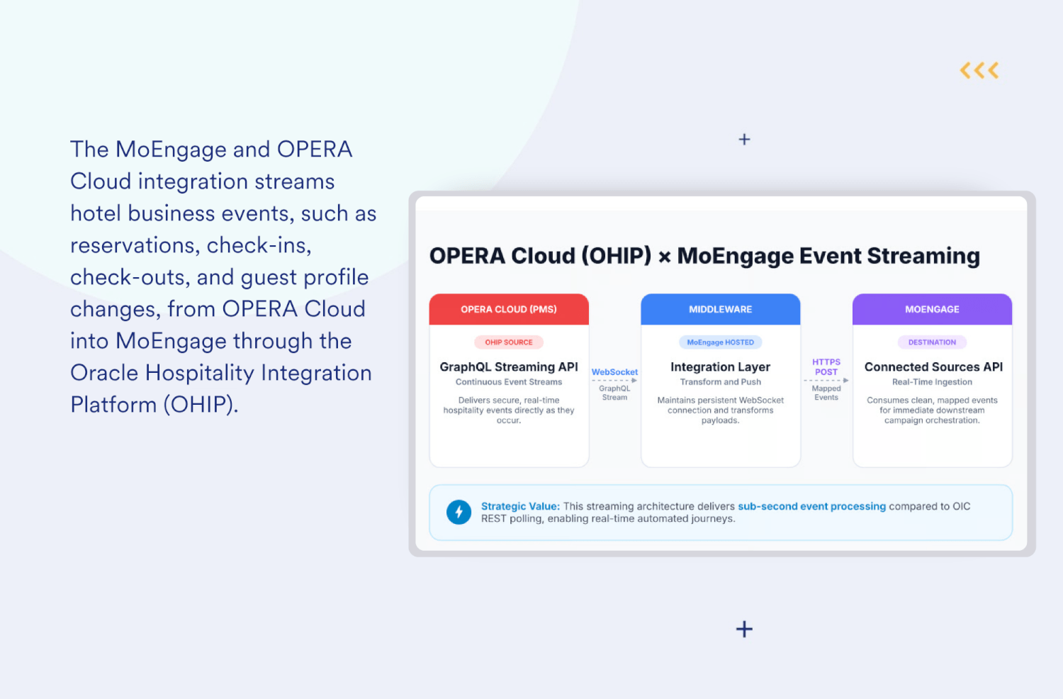Viewport: 1063px width, 699px height.
Task: Click the 'Strategic Value:' label
Action: pos(520,506)
